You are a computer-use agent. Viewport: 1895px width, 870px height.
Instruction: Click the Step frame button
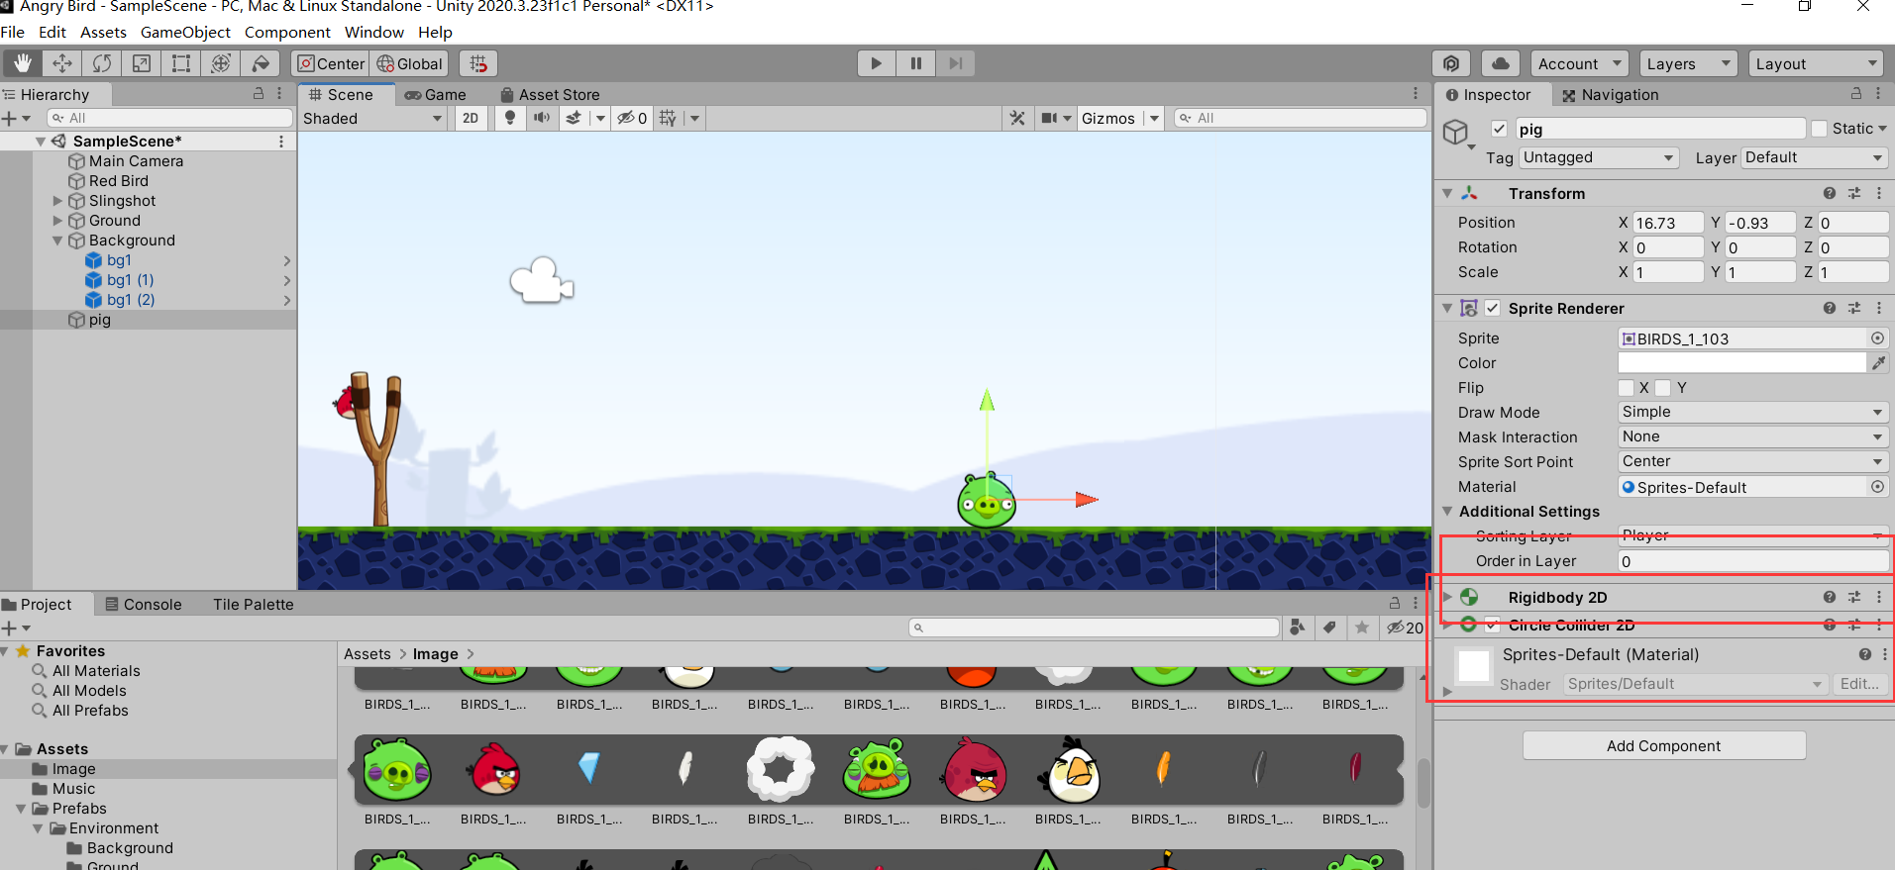955,63
